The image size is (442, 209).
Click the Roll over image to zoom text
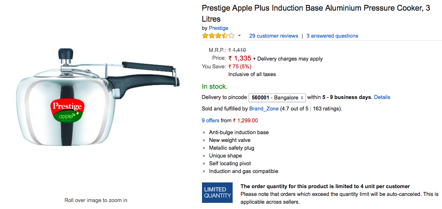96,200
